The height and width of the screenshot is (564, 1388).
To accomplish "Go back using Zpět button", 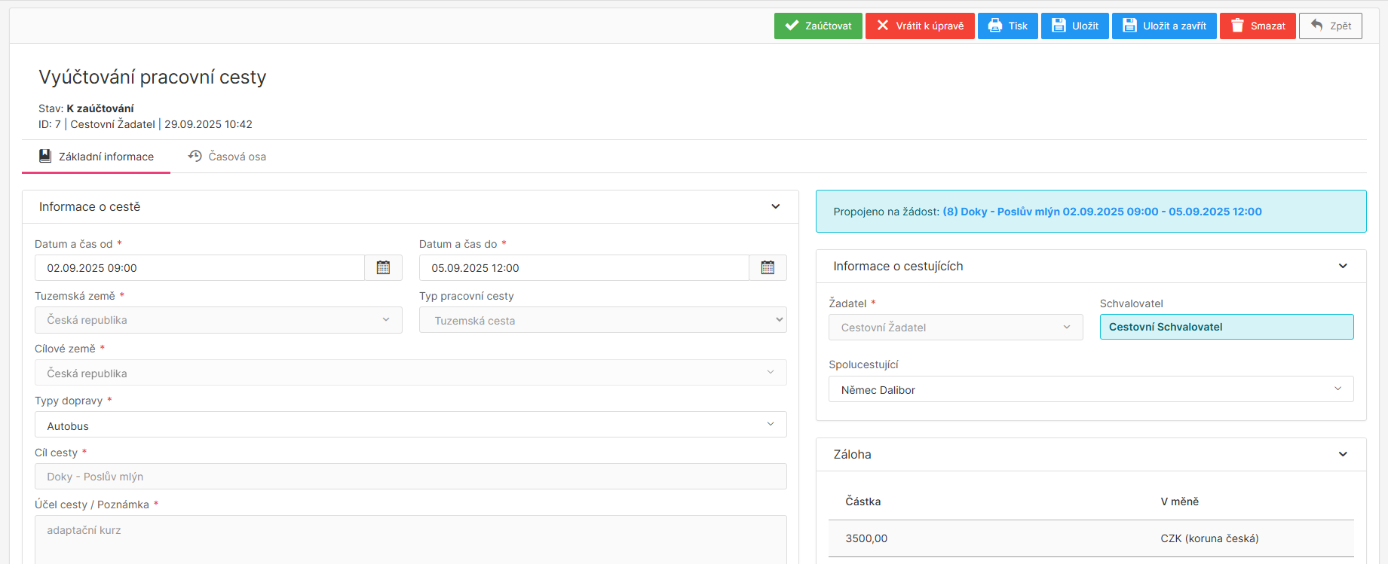I will (1330, 26).
